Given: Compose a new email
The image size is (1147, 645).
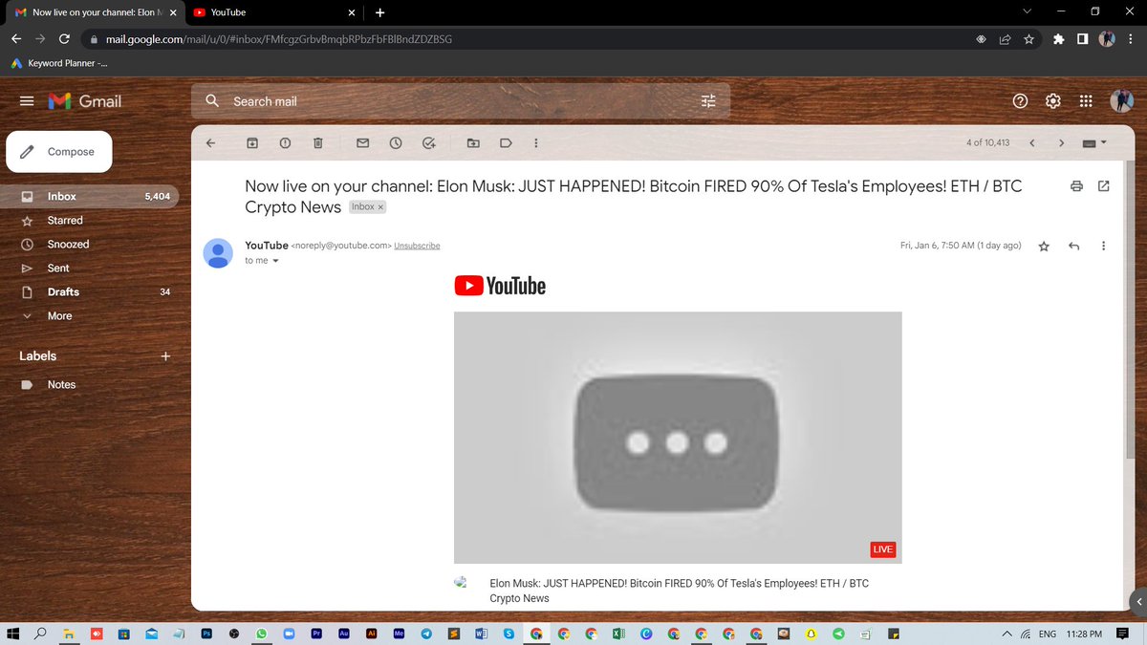Looking at the screenshot, I should tap(59, 152).
